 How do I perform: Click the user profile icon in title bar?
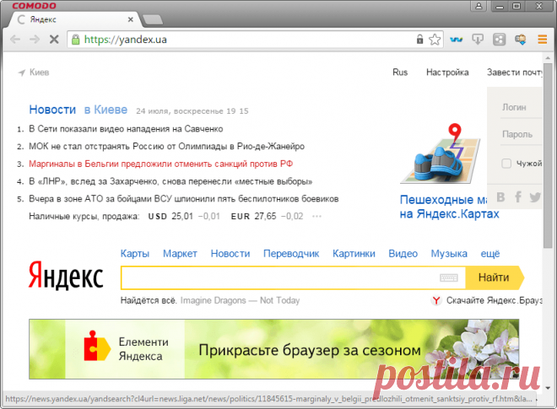479,6
